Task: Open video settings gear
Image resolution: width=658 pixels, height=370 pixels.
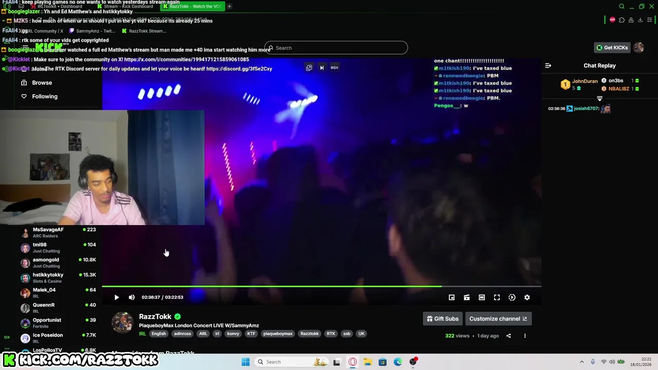Action: [x=527, y=297]
